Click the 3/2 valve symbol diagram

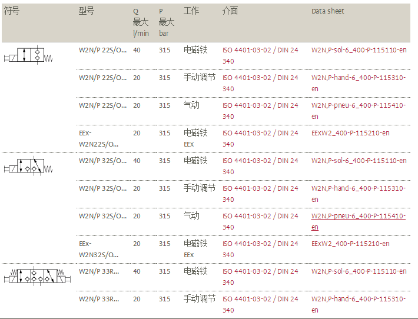click(28, 165)
